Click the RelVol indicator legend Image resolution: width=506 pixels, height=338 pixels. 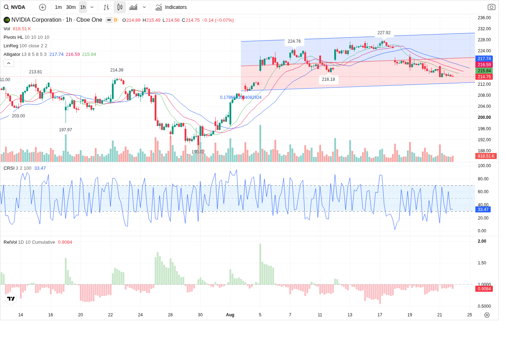[x=10, y=242]
